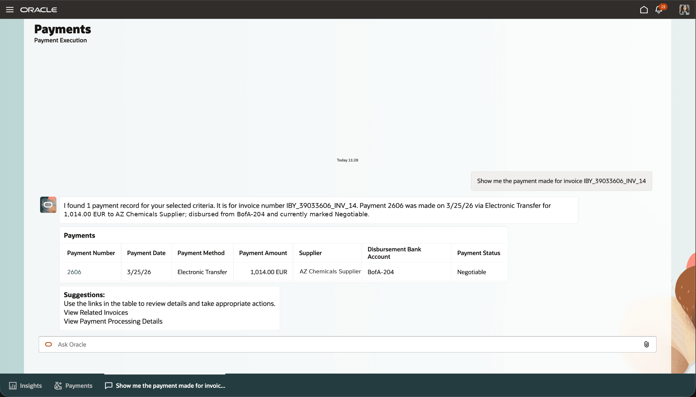Open payment number 2606 link

pyautogui.click(x=74, y=272)
